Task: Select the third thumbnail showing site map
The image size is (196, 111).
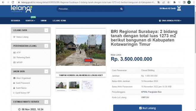Action: pos(87,86)
